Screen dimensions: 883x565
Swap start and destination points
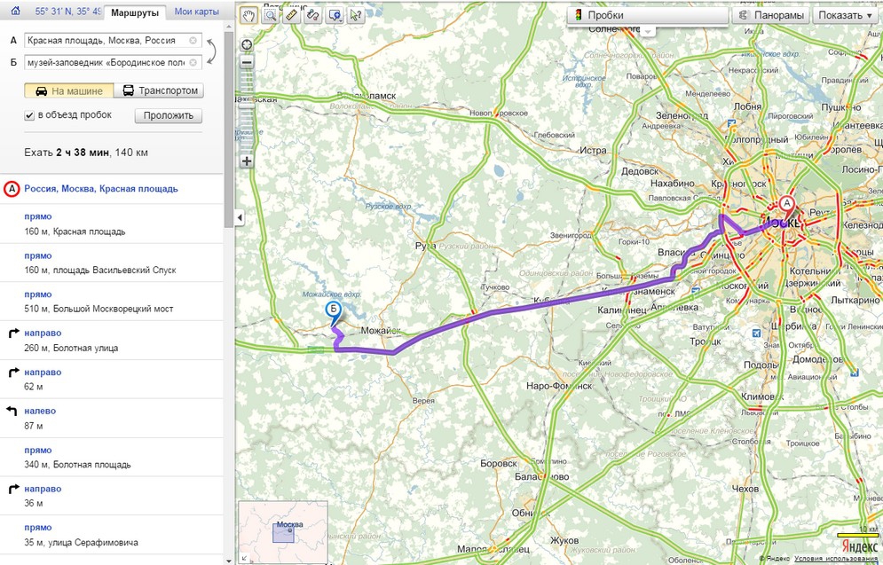tap(211, 51)
